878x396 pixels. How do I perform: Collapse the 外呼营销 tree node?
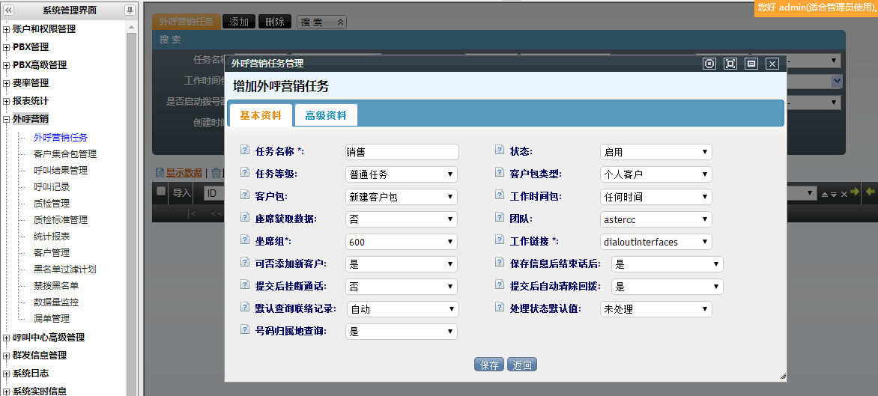point(7,119)
